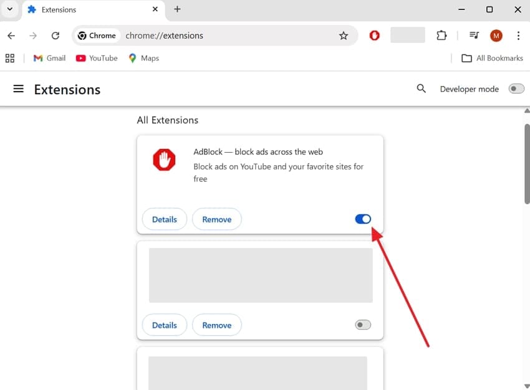Switch to the Extensions browser tab
The height and width of the screenshot is (390, 530).
(x=59, y=9)
